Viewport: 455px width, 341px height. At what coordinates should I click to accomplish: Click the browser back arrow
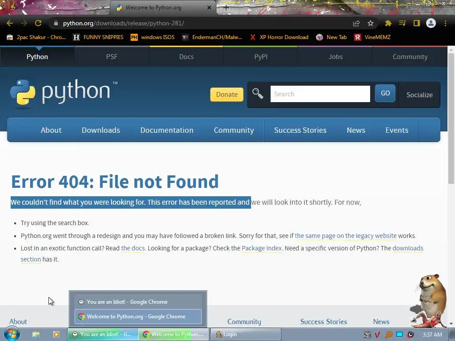pyautogui.click(x=10, y=23)
